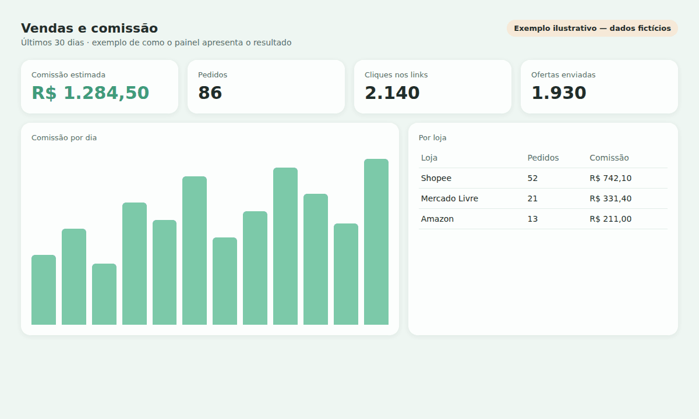Select Shopee's commission R$ 742,10
699x419 pixels.
tap(610, 178)
